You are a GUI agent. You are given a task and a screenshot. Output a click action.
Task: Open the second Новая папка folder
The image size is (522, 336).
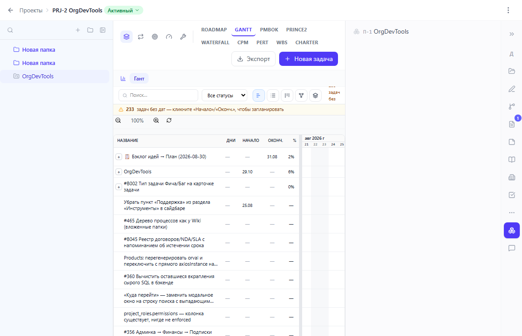click(54, 63)
